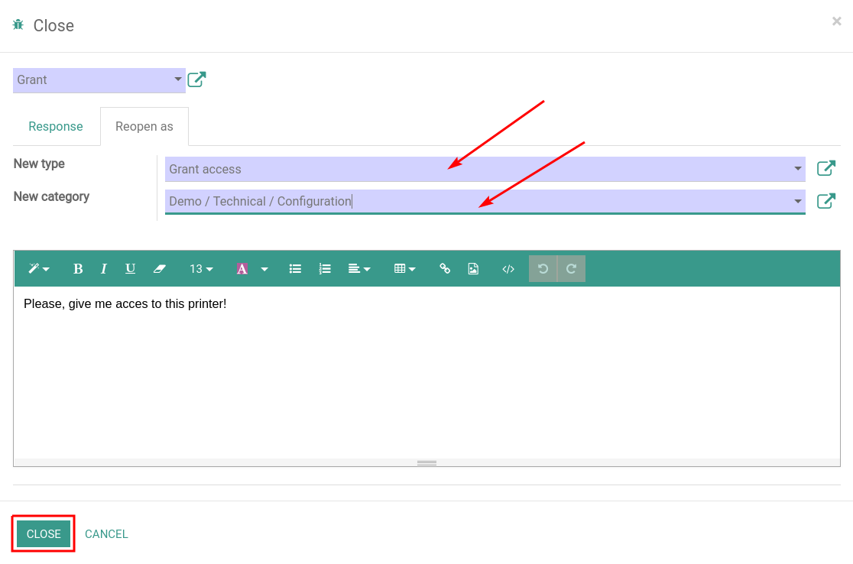Open the style magic wand menu

[39, 269]
